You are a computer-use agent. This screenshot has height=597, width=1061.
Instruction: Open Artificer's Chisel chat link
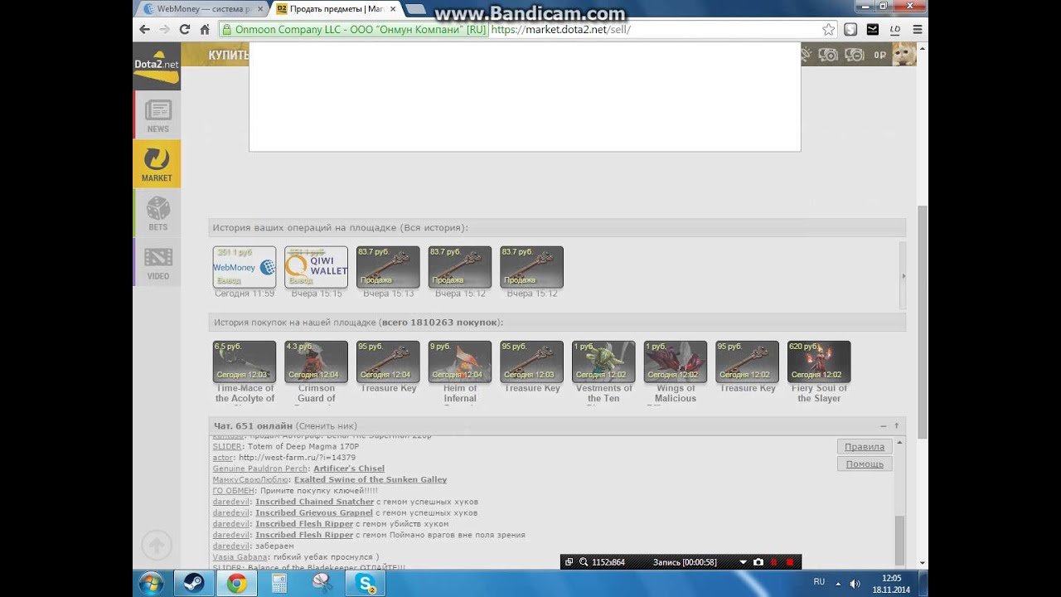click(349, 468)
